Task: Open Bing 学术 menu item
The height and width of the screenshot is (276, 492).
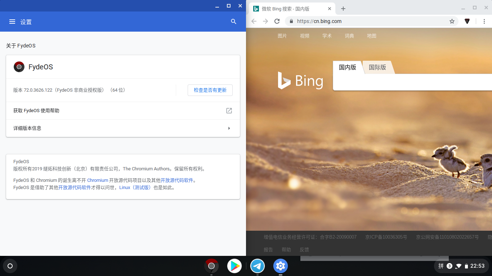Action: [x=327, y=36]
